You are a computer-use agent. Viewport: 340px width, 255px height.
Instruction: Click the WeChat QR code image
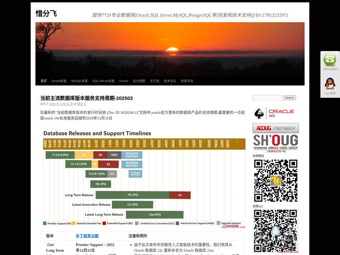pyautogui.click(x=276, y=180)
